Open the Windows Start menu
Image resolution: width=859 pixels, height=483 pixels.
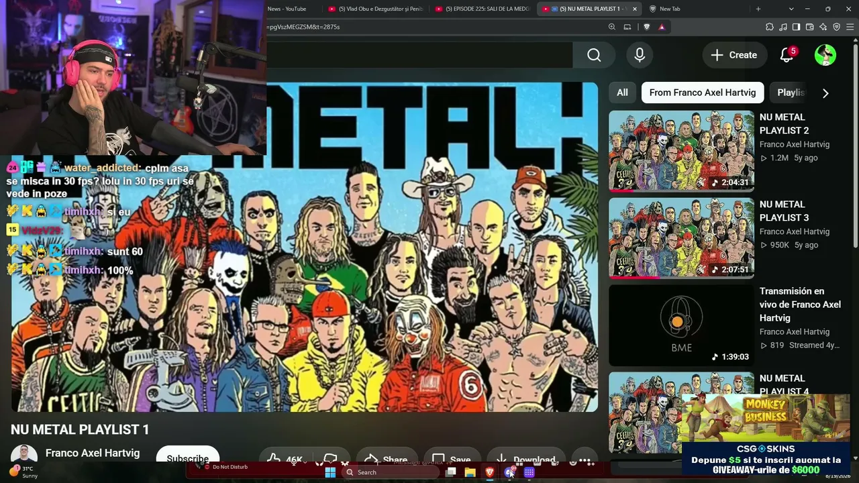point(330,472)
